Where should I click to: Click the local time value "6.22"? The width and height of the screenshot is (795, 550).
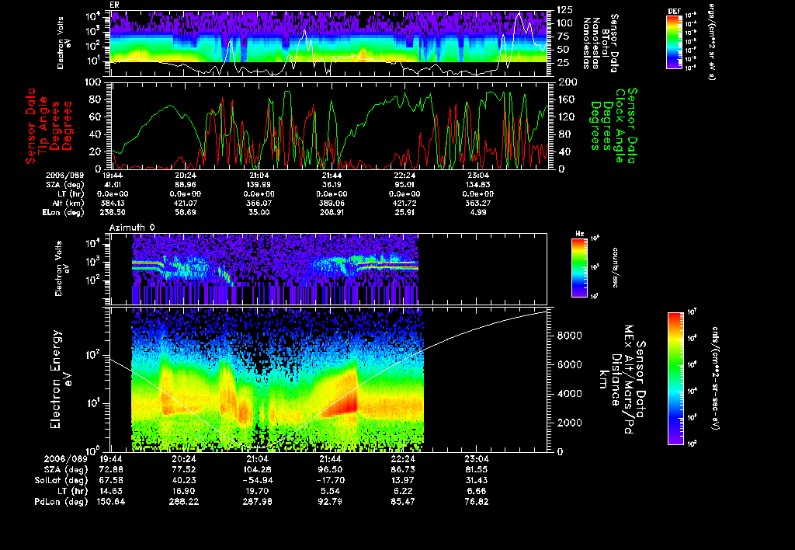(404, 491)
